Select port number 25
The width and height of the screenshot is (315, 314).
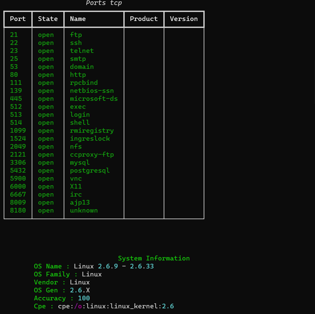[14, 59]
